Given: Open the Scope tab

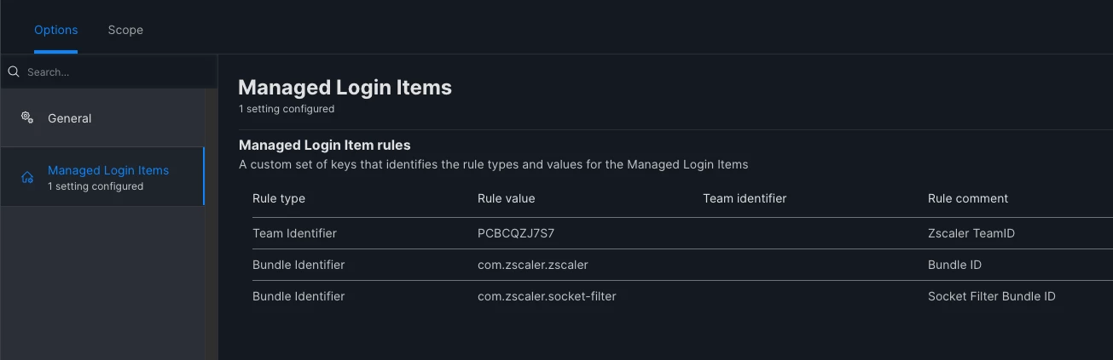Looking at the screenshot, I should [125, 30].
